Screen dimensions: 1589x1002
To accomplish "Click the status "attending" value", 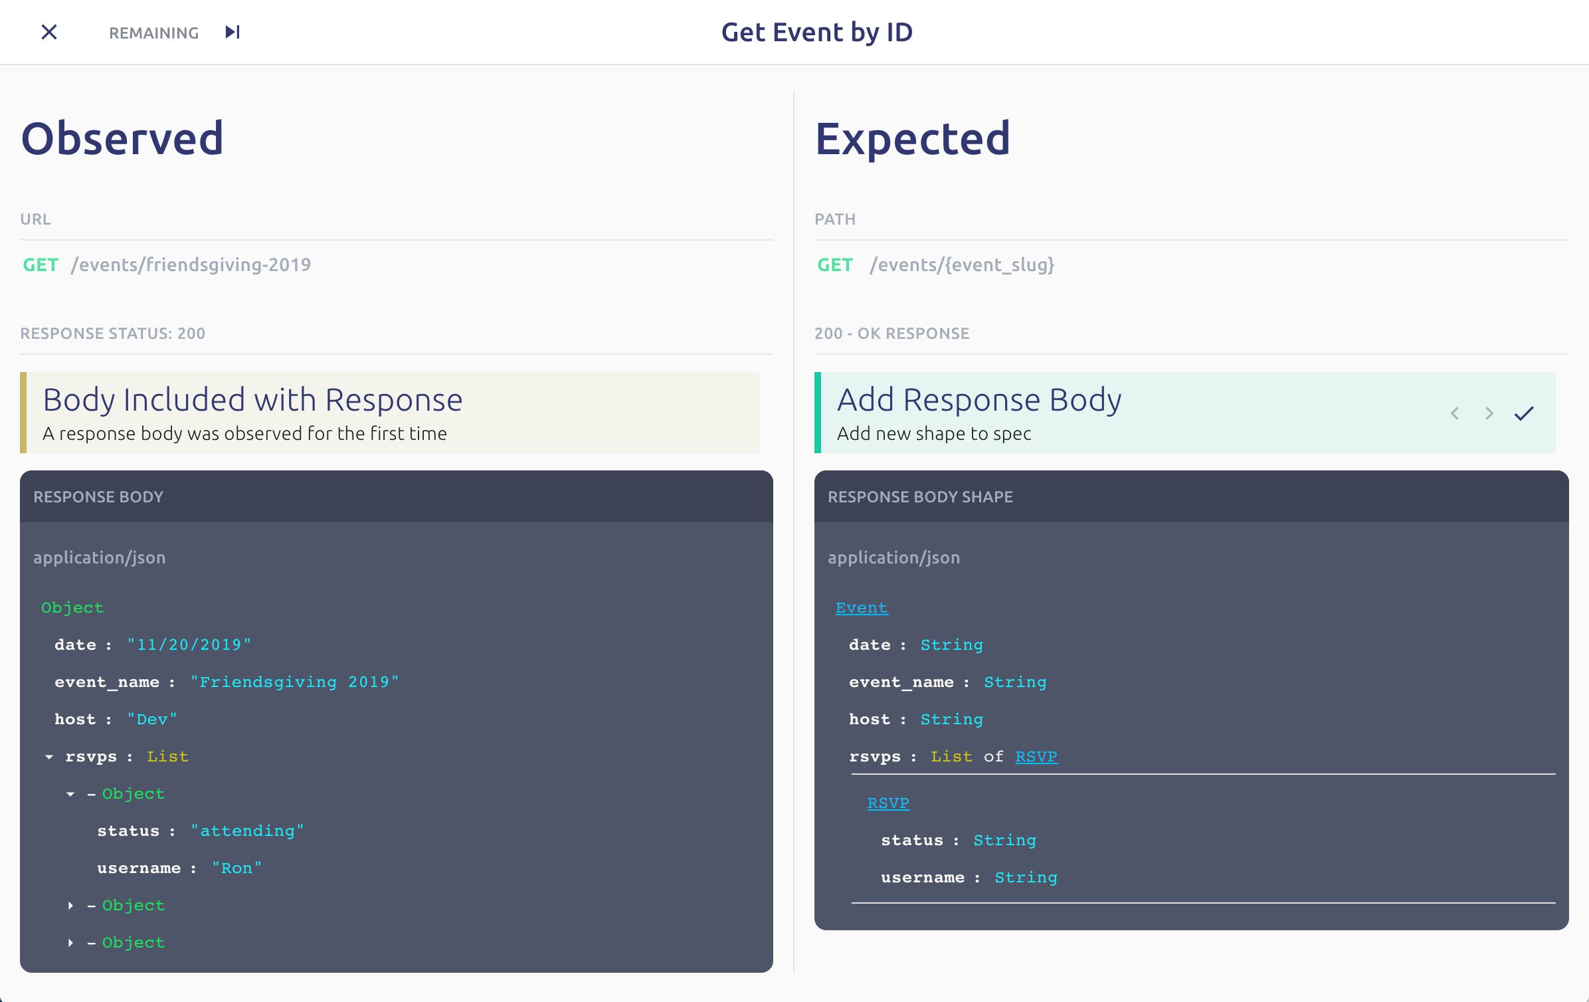I will pyautogui.click(x=247, y=831).
